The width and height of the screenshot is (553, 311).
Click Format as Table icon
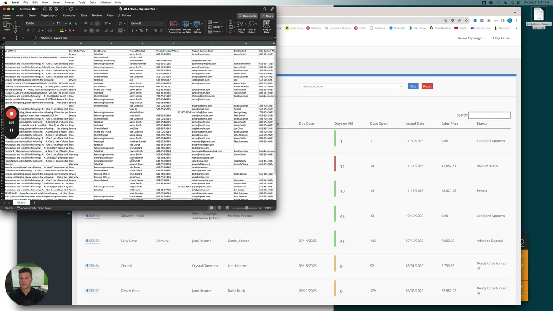pyautogui.click(x=187, y=27)
